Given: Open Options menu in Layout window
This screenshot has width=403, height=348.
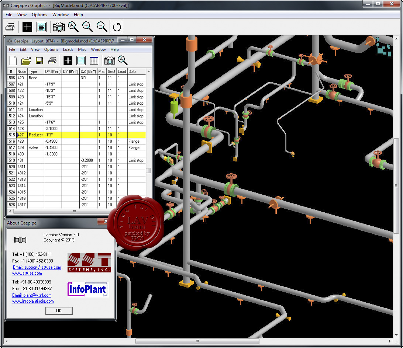Looking at the screenshot, I should 51,49.
